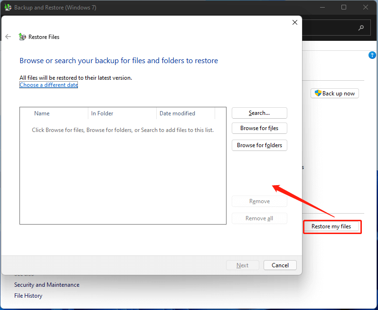
Task: Sort by the In Folder column header
Action: pos(122,113)
